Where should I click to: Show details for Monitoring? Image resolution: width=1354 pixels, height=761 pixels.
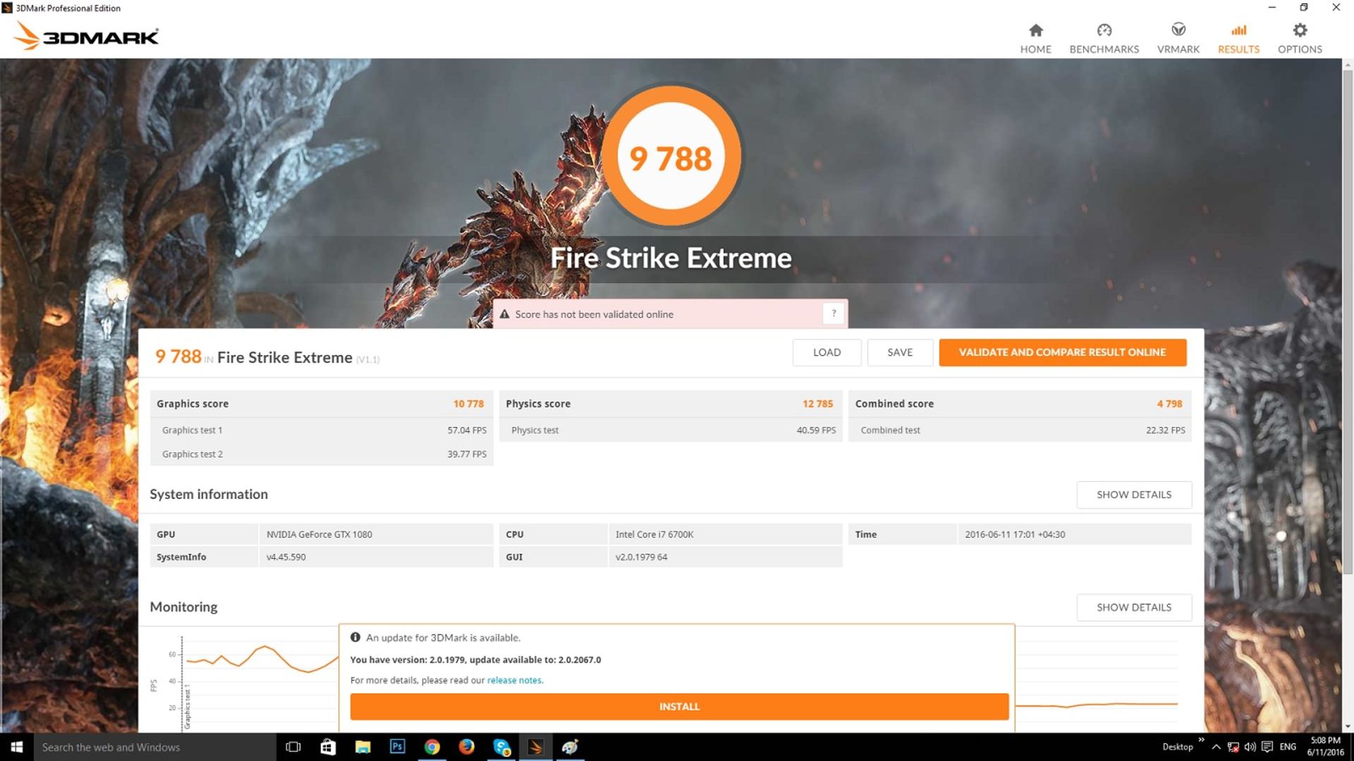click(1134, 607)
